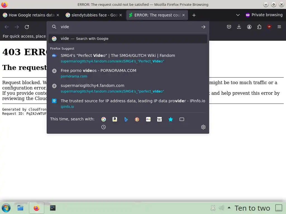286x214 pixels.
Task: Search this time with eBay
Action: (148, 119)
